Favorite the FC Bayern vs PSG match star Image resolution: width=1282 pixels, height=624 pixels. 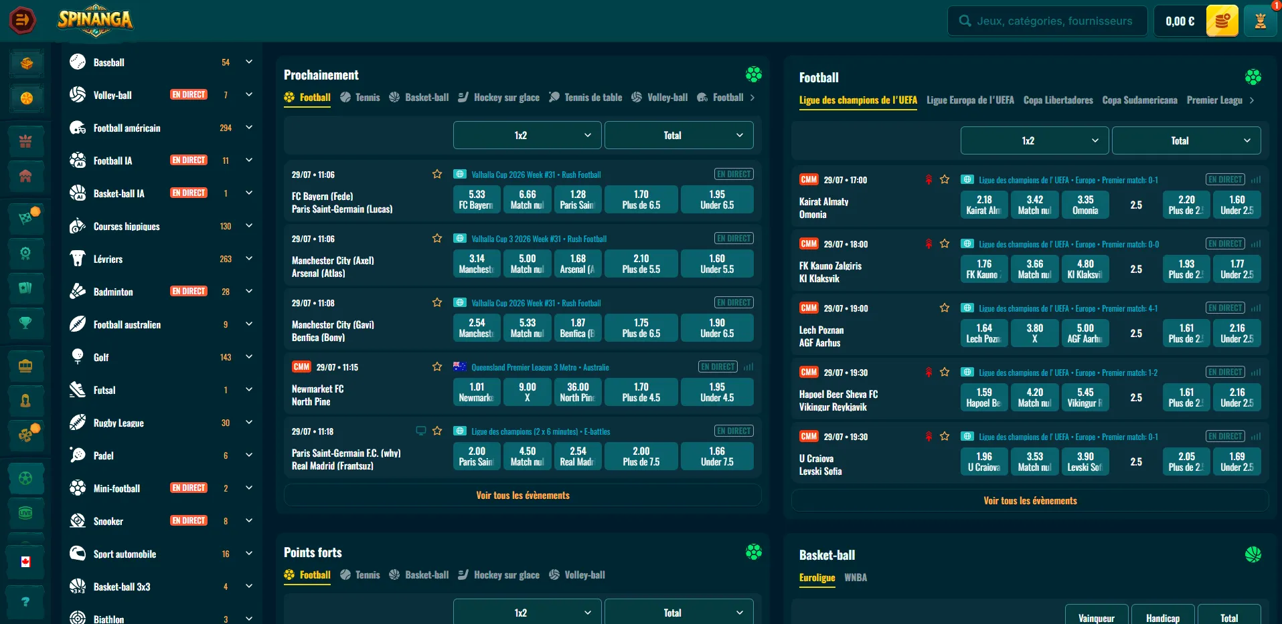(x=437, y=174)
